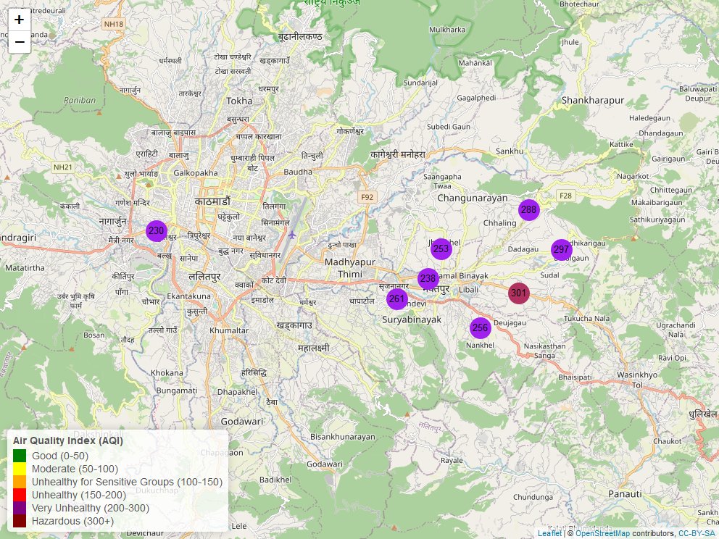Click the Changunarayan place label
Screen dimensions: 719x539
click(x=473, y=198)
